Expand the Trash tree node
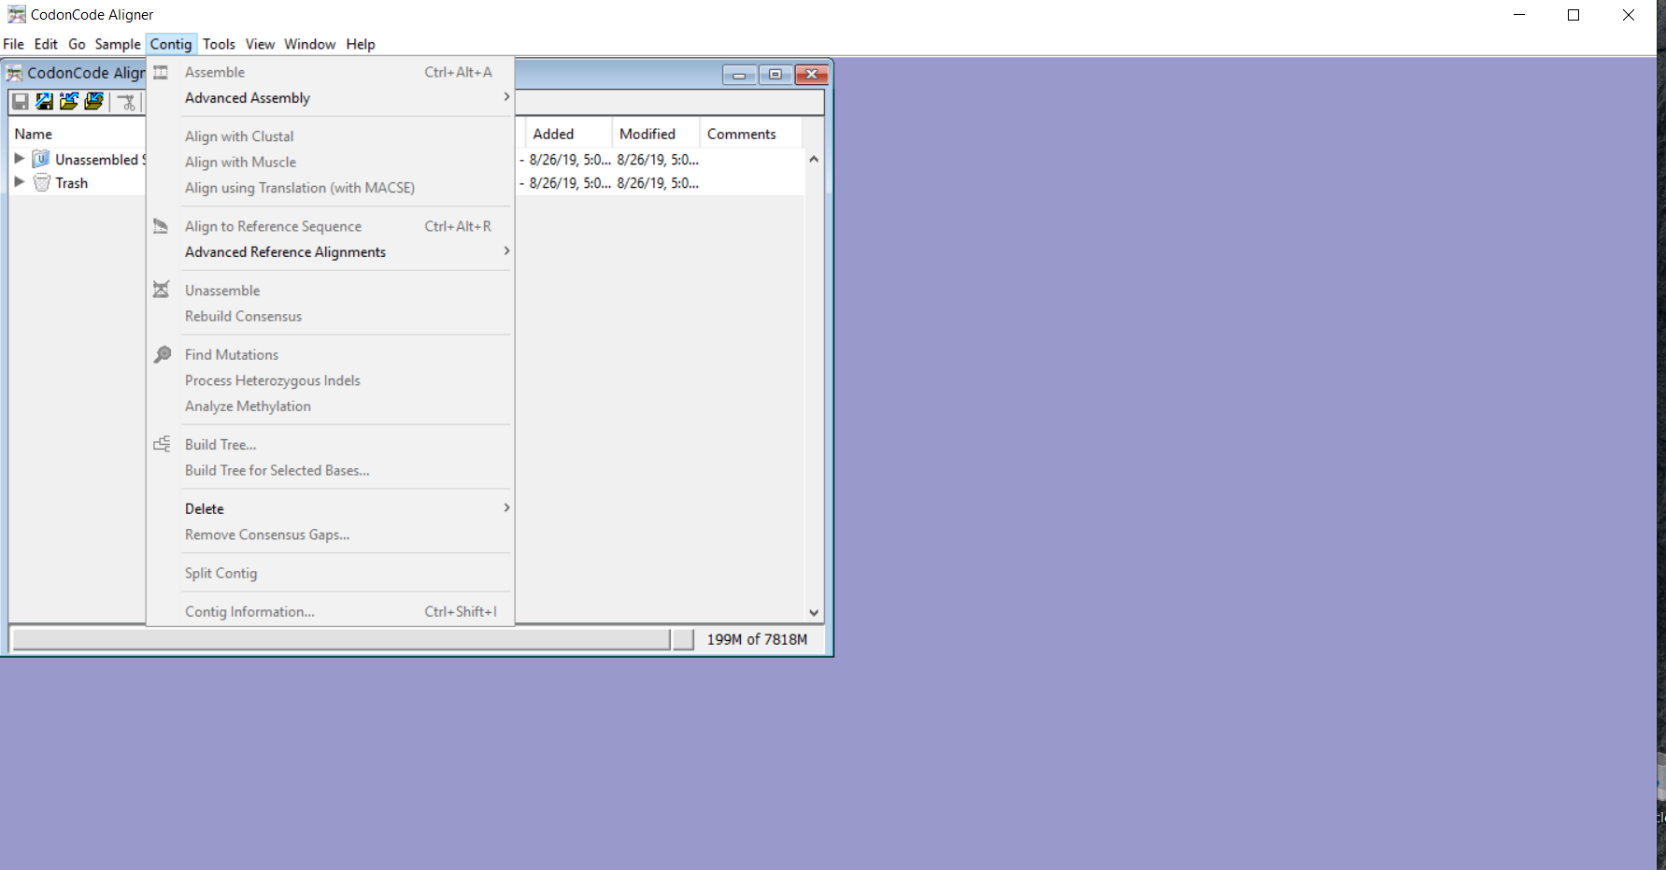Screen dimensions: 1666x870 [x=19, y=182]
